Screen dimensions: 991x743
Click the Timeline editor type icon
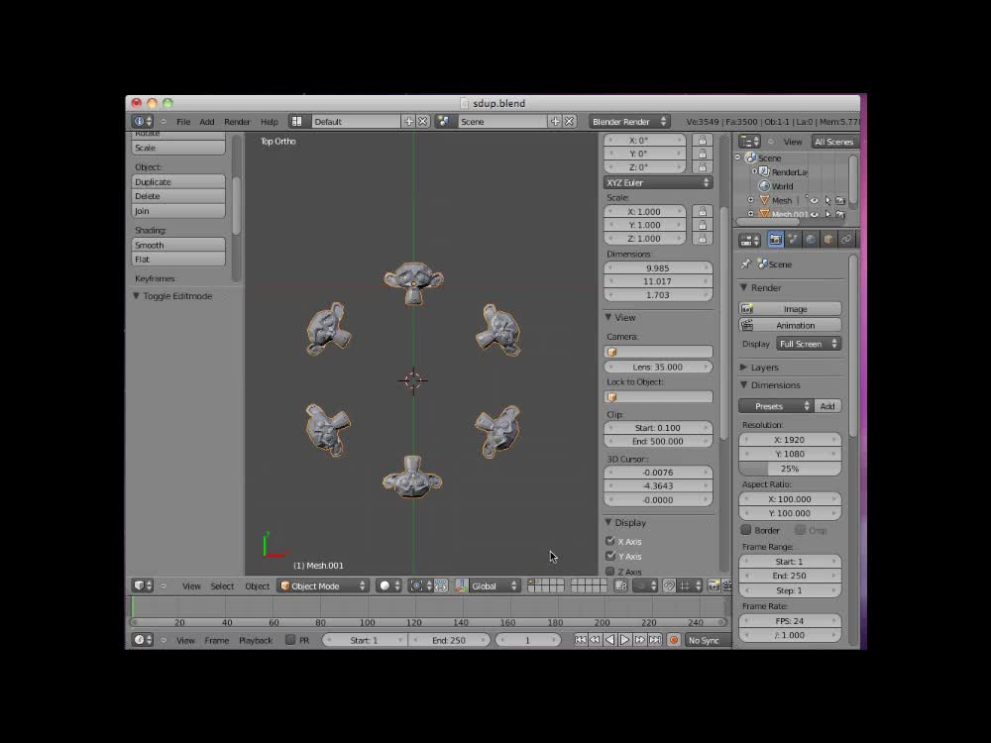(141, 640)
